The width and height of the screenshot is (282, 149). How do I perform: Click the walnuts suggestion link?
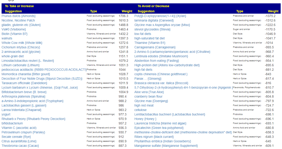click(7, 38)
